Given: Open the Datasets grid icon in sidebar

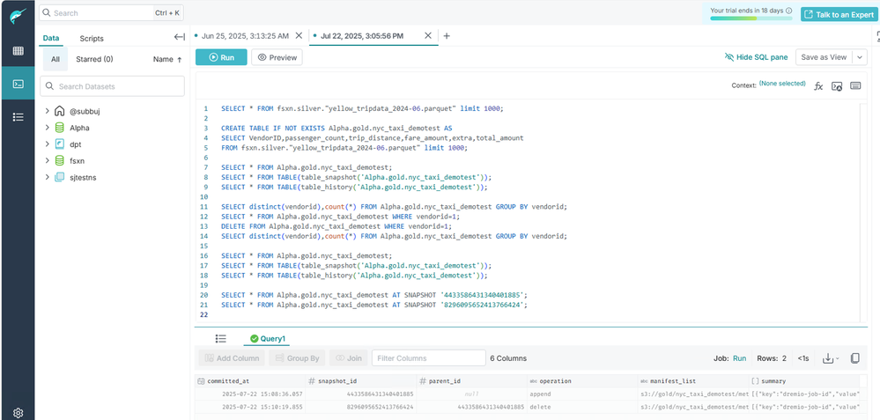Looking at the screenshot, I should click(18, 51).
